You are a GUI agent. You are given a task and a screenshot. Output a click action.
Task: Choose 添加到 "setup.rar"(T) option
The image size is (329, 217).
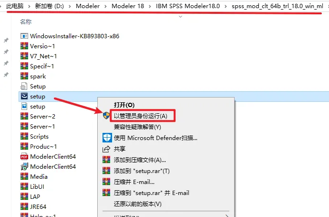142,171
